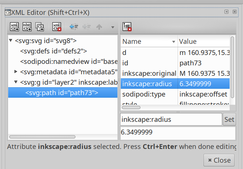Click the attribute list vertical scrollbar

[233, 67]
